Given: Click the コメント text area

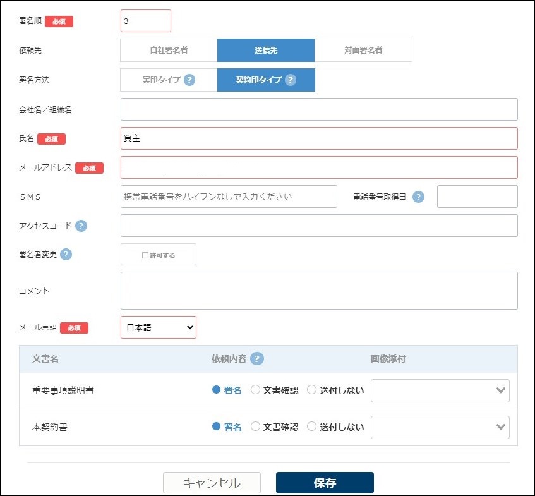Looking at the screenshot, I should click(x=319, y=291).
